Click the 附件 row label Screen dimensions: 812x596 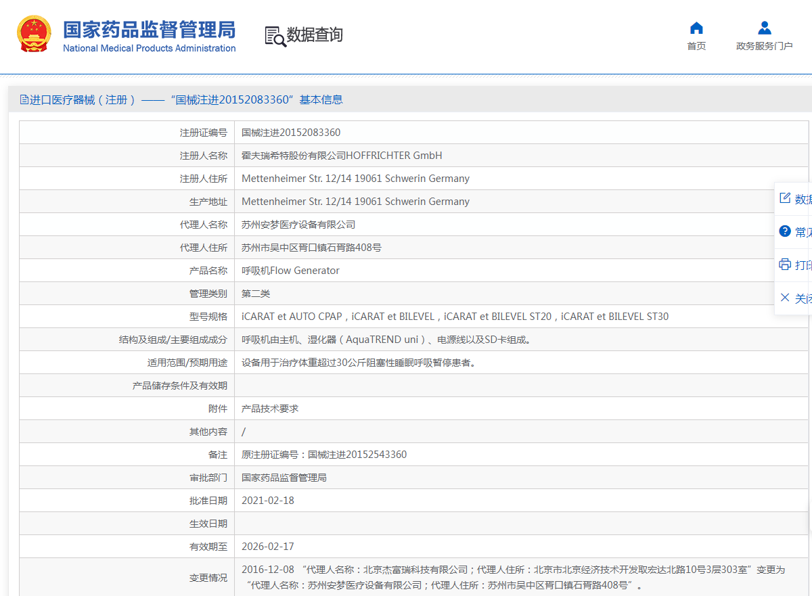pyautogui.click(x=218, y=409)
